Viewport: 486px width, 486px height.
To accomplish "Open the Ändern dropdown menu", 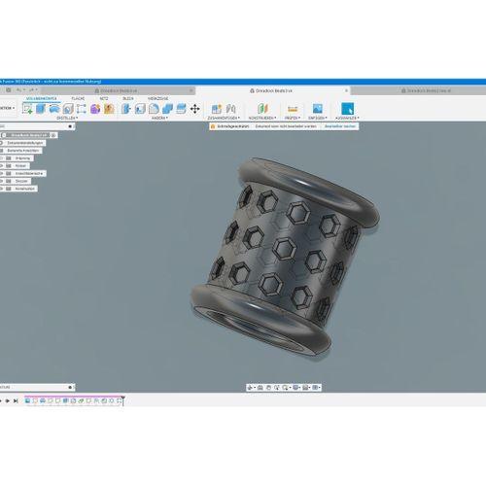I will click(x=159, y=118).
